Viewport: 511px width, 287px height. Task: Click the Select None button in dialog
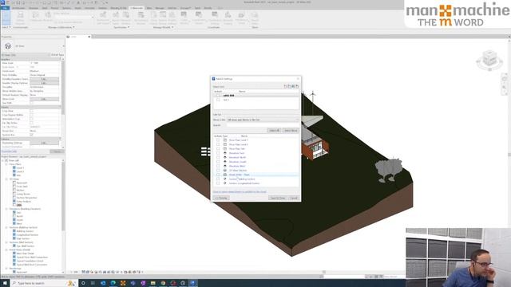pos(291,131)
